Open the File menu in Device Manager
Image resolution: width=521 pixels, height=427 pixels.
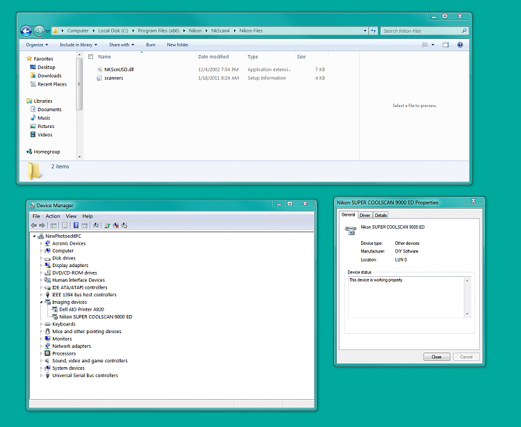tap(36, 216)
